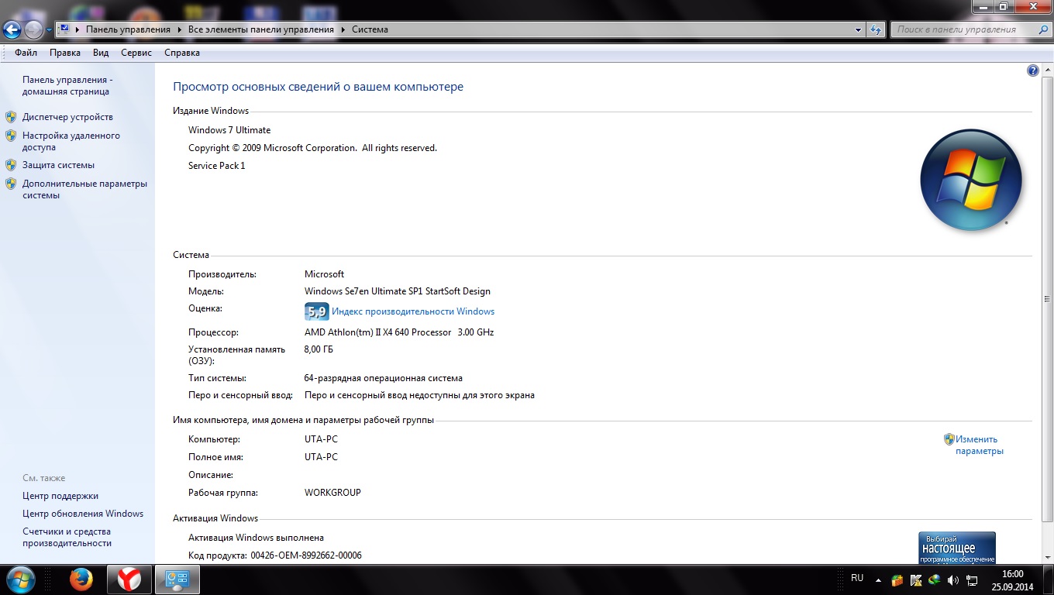Image resolution: width=1054 pixels, height=595 pixels.
Task: Click the Show Desktop strip
Action: [1048, 580]
